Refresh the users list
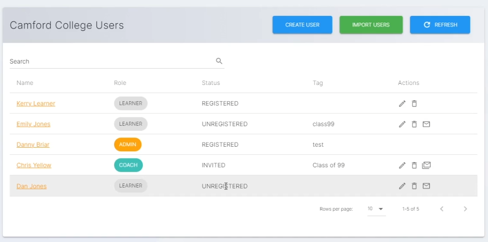 pyautogui.click(x=440, y=25)
